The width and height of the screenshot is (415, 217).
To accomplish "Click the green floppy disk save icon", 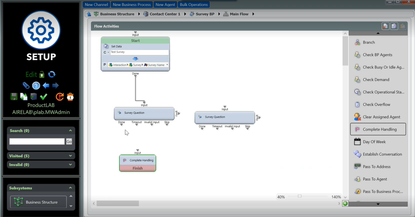I will [14, 96].
